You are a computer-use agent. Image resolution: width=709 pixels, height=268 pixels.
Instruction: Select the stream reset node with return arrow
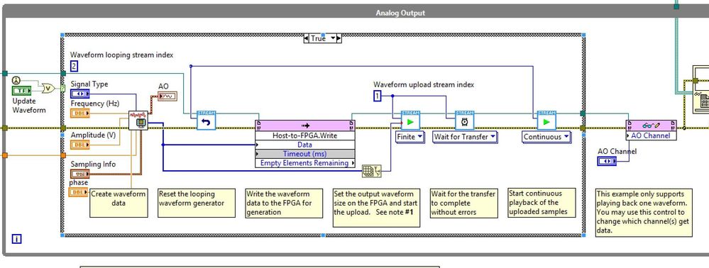pos(206,121)
